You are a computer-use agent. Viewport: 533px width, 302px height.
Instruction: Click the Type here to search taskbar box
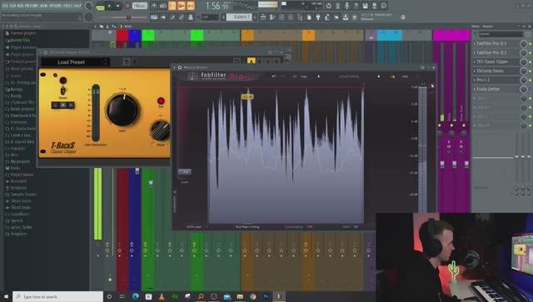click(57, 296)
